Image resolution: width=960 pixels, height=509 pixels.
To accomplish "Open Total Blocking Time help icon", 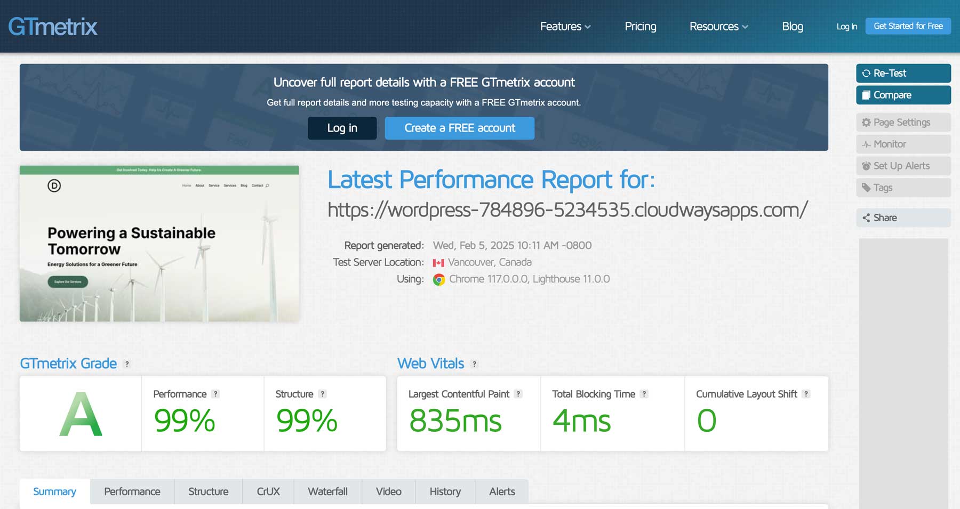I will [x=644, y=394].
